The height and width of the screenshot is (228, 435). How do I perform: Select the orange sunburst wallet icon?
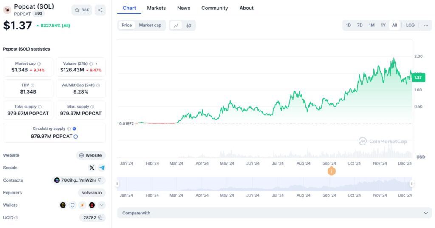pyautogui.click(x=82, y=205)
